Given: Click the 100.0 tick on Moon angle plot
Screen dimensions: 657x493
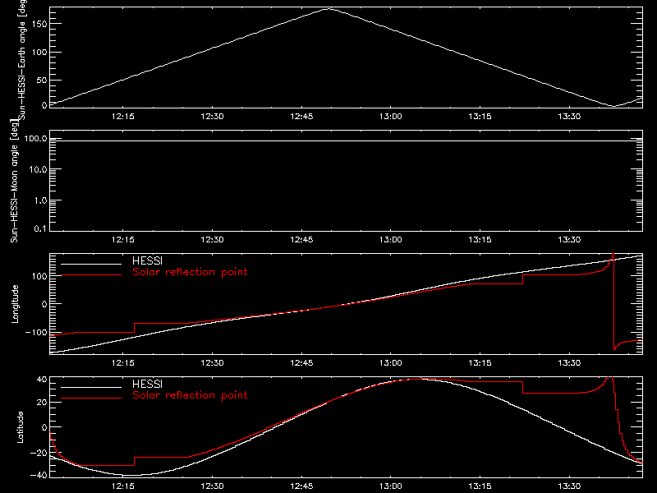Looking at the screenshot, I should click(35, 138).
